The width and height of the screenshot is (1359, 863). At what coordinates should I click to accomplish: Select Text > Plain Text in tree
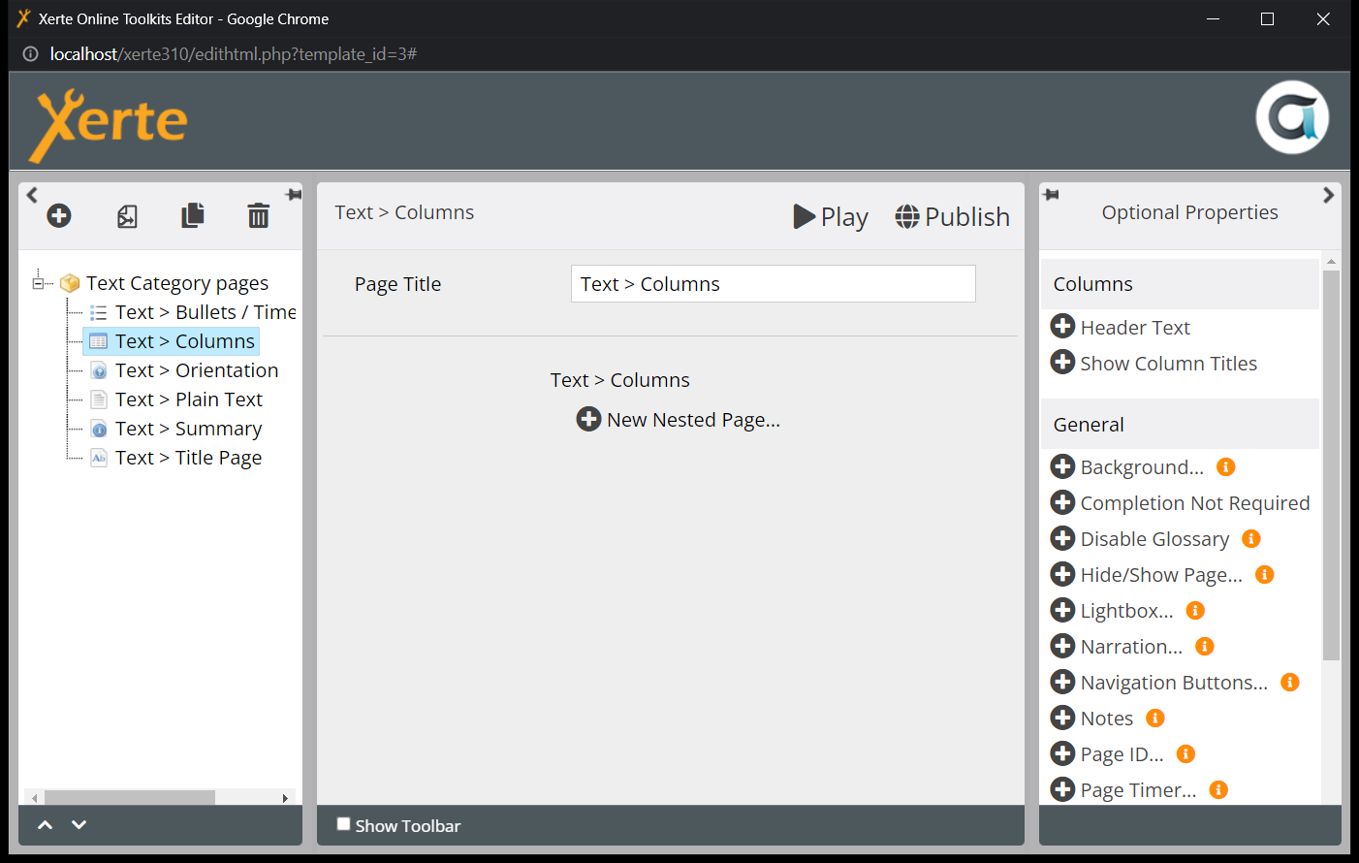click(x=188, y=400)
